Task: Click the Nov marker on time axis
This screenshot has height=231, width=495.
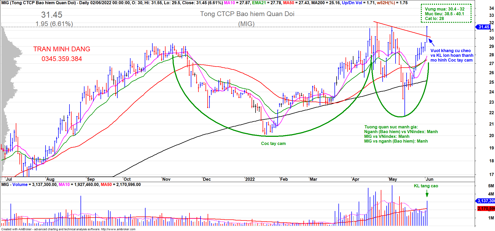Action: coord(166,179)
